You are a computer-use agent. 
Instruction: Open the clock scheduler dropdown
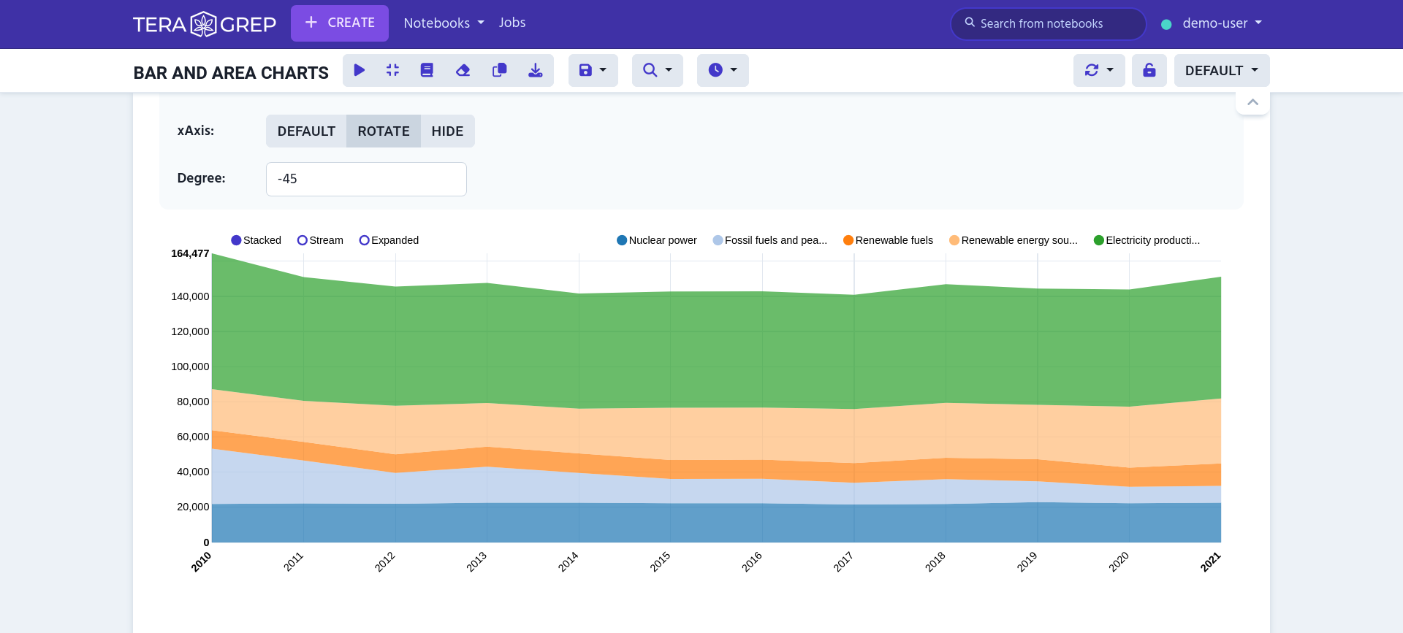(x=723, y=70)
